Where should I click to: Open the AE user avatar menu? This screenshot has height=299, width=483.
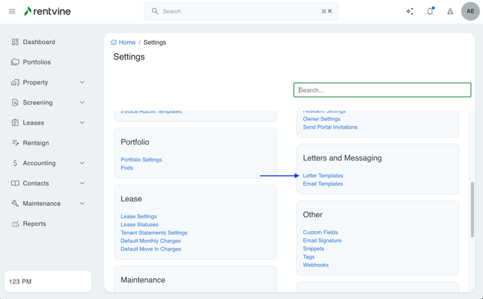tap(470, 11)
